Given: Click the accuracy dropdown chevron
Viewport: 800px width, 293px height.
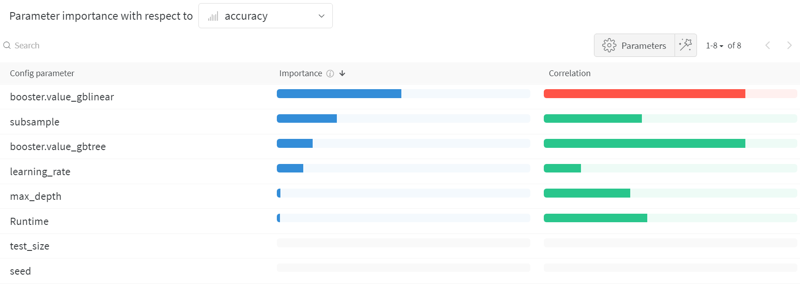Looking at the screenshot, I should [321, 16].
